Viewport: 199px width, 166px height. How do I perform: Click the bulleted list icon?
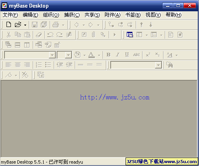tap(48, 65)
